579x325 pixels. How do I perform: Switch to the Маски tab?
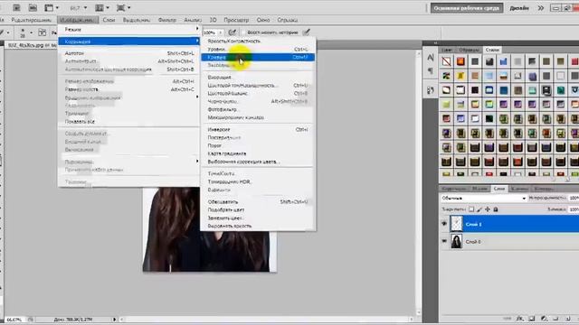pos(480,189)
